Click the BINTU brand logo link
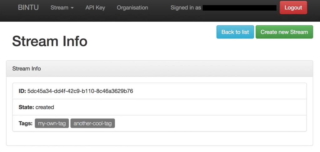 (x=28, y=8)
